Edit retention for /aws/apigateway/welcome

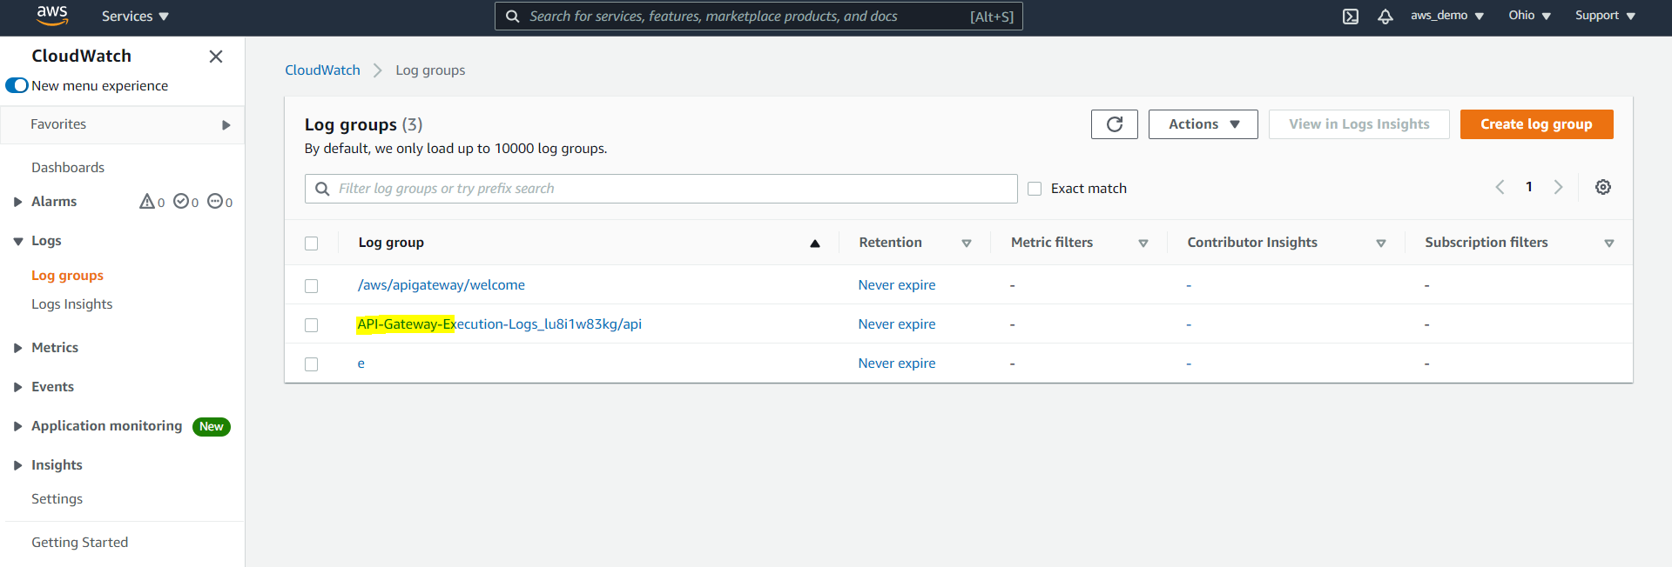point(897,285)
